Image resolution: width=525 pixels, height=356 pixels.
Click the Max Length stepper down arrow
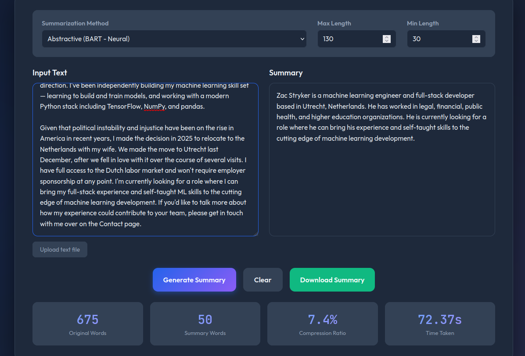(387, 42)
